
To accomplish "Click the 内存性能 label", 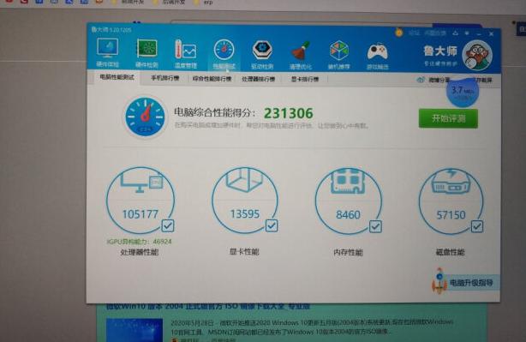I will point(348,252).
